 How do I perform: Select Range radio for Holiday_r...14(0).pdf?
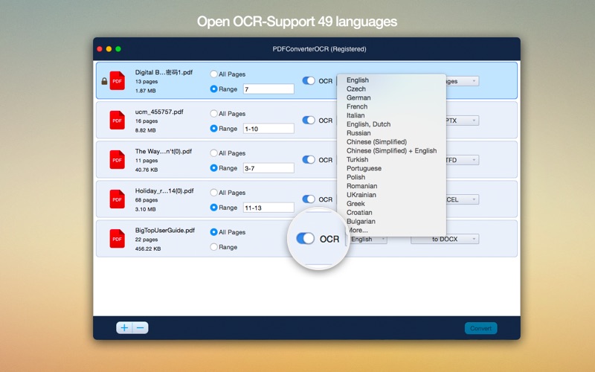pyautogui.click(x=213, y=208)
